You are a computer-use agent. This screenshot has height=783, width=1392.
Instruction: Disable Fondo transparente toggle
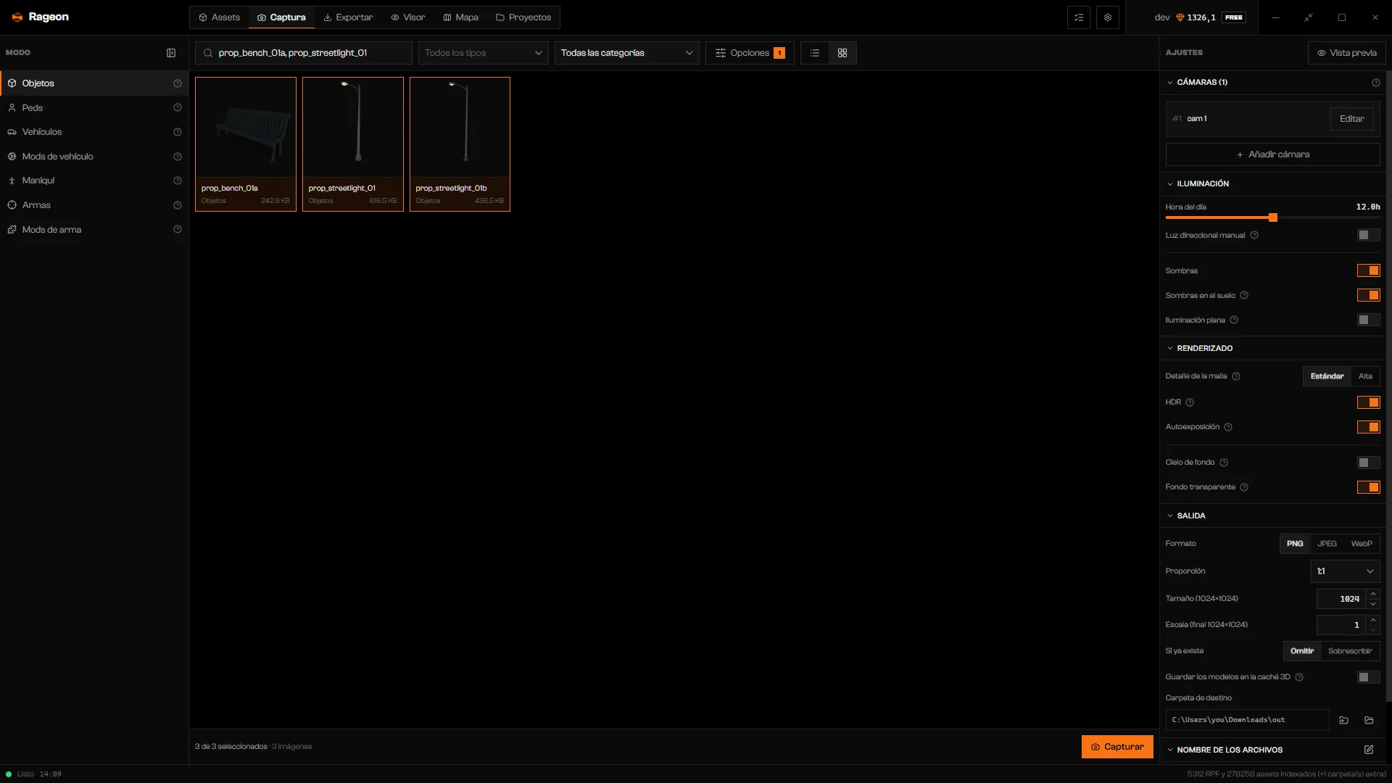pyautogui.click(x=1369, y=487)
